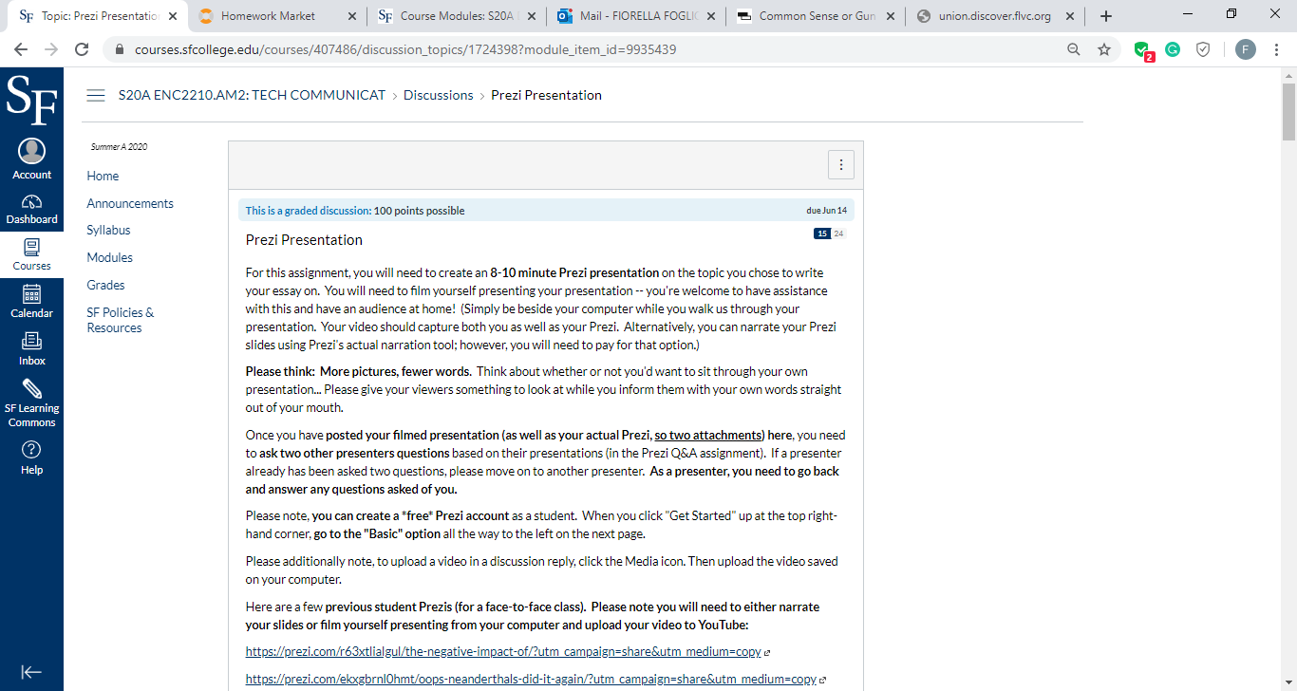The width and height of the screenshot is (1297, 691).
Task: Open the Courses navigation item
Action: (x=31, y=254)
